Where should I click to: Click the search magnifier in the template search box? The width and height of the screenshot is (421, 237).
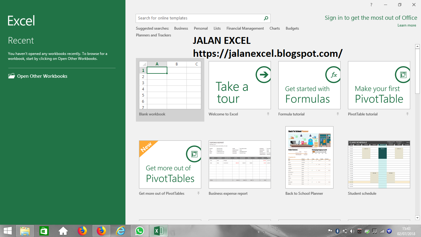click(265, 18)
